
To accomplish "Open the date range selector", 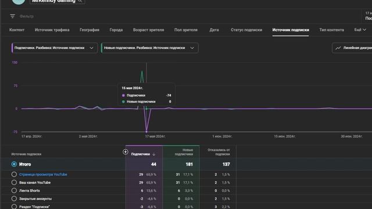I will tap(367, 16).
